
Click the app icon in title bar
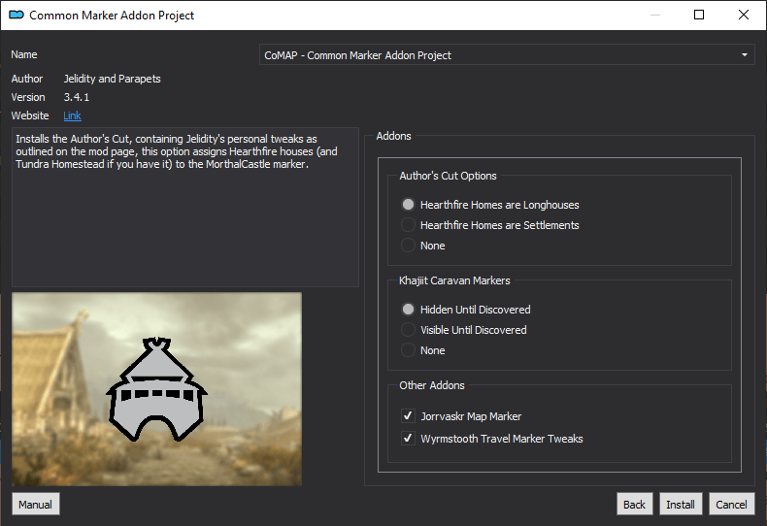pos(17,15)
